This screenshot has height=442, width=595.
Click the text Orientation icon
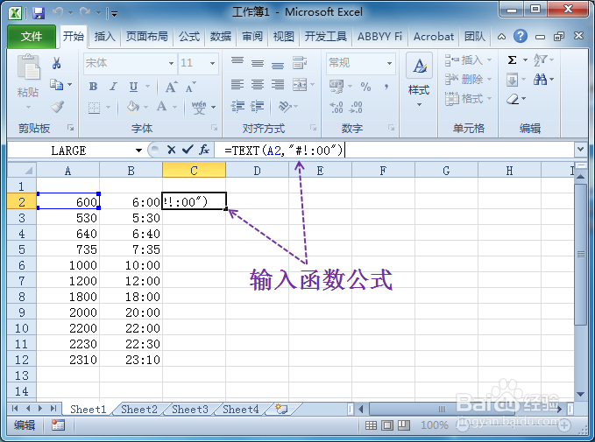[x=285, y=107]
